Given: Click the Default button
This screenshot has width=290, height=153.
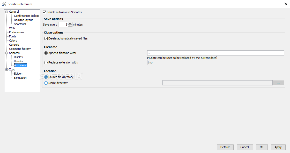Looking at the screenshot, I should point(225,147).
